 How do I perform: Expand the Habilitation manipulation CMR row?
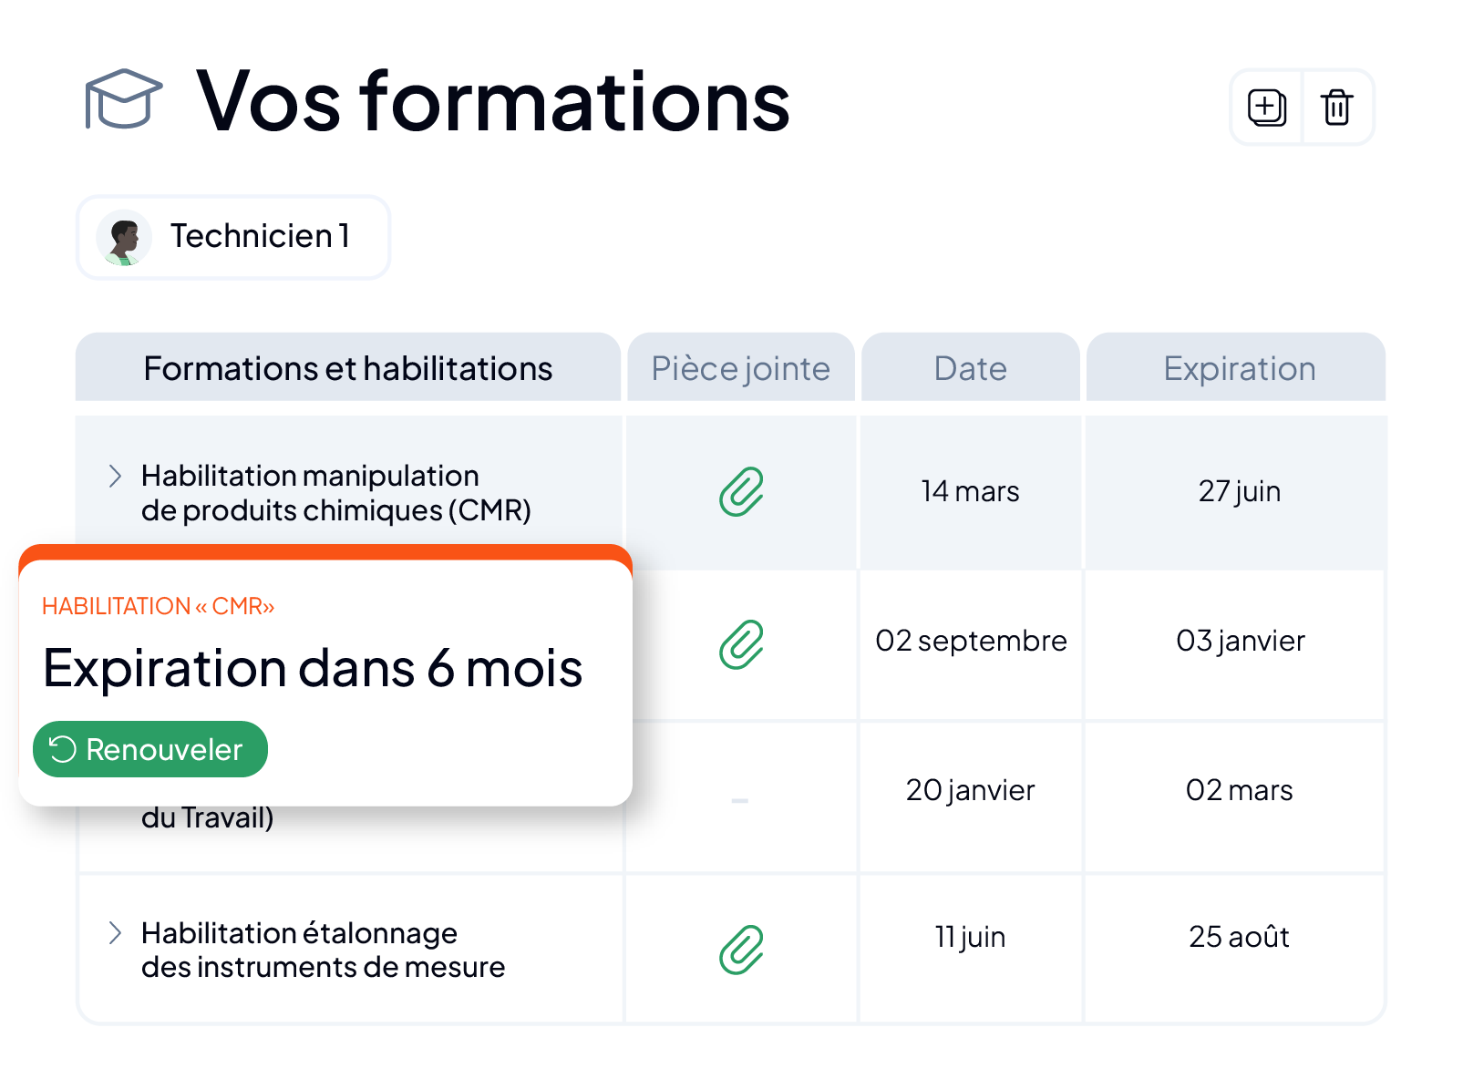(x=115, y=476)
